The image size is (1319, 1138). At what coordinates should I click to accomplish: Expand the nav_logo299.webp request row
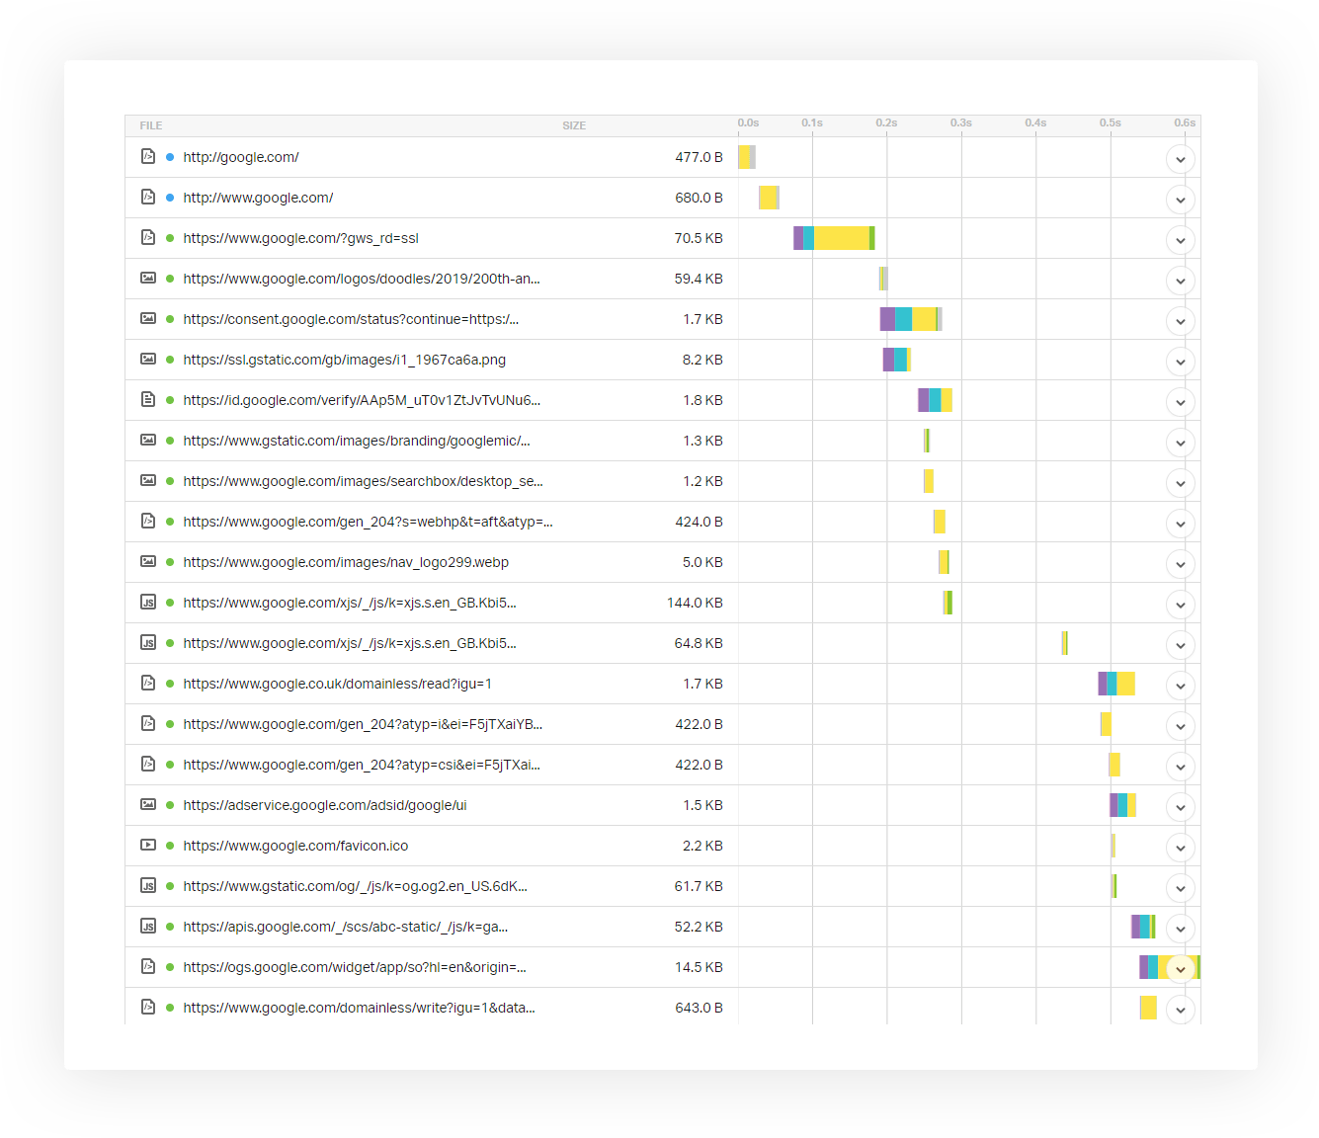coord(1181,564)
